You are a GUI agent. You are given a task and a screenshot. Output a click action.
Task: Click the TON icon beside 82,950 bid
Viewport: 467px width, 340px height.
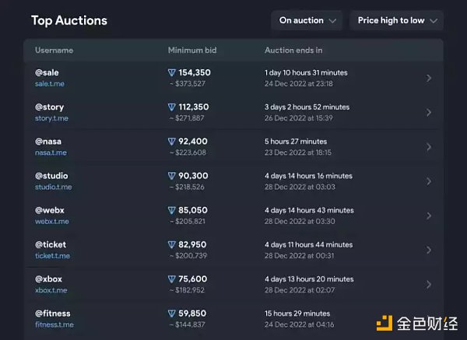[x=172, y=245]
